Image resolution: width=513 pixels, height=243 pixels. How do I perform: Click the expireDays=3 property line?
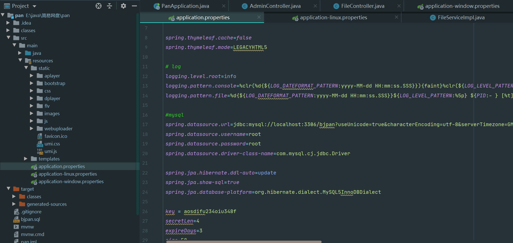click(x=184, y=231)
